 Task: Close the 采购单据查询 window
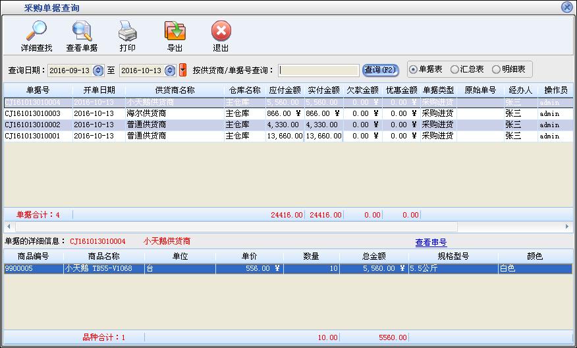point(566,7)
